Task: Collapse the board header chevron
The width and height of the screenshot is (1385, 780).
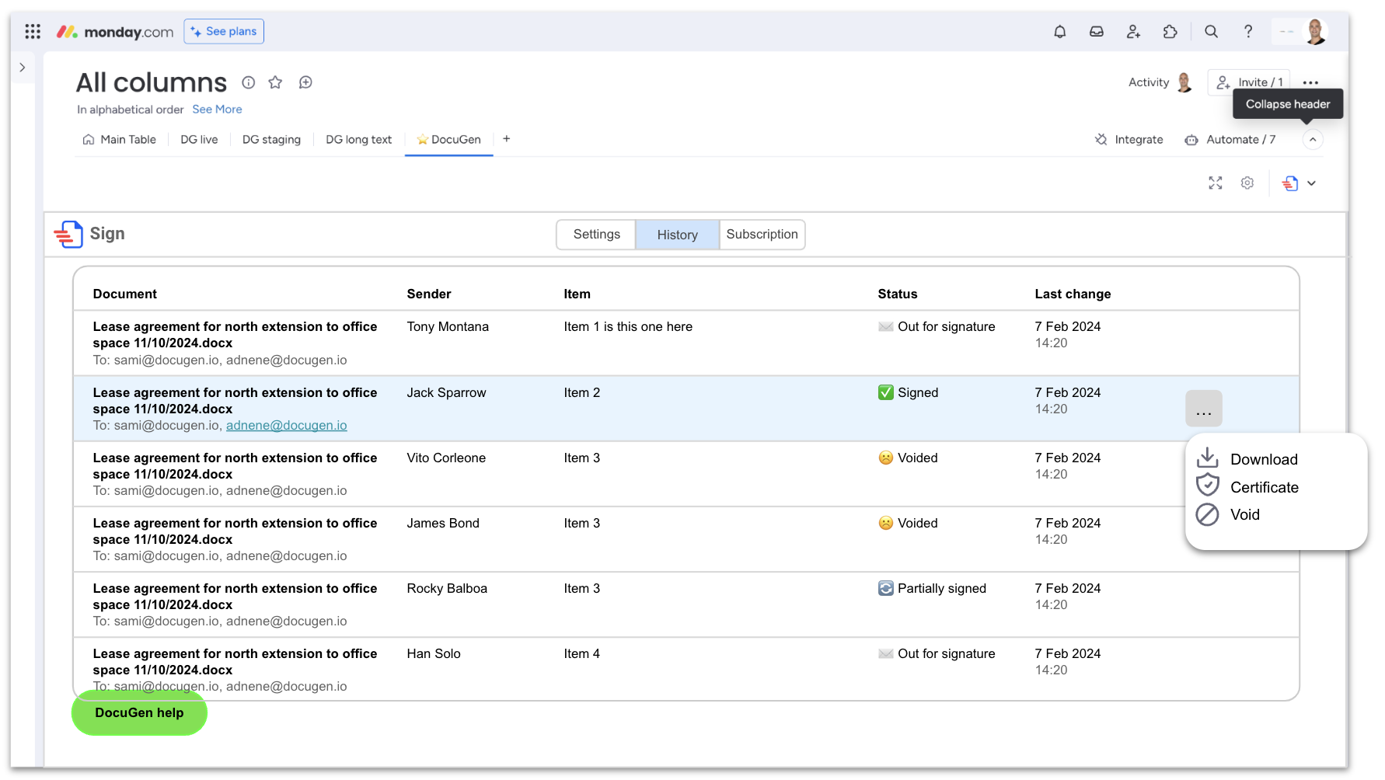Action: (x=1313, y=140)
